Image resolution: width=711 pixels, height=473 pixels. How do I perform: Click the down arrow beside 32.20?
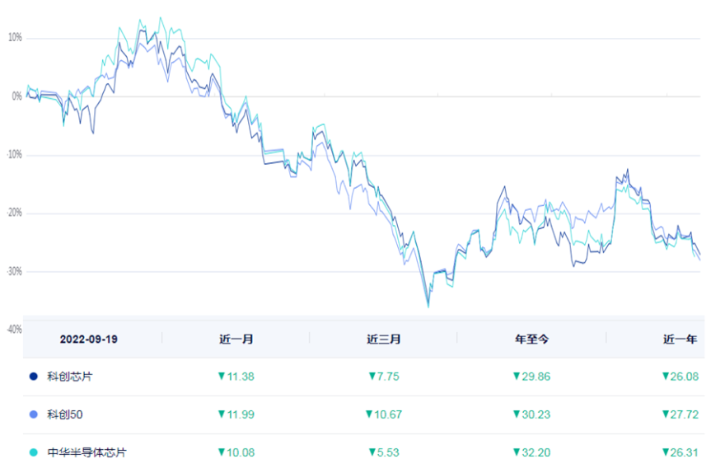517,452
